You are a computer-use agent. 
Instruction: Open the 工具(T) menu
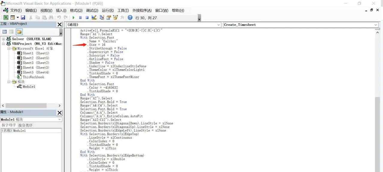tap(123, 10)
